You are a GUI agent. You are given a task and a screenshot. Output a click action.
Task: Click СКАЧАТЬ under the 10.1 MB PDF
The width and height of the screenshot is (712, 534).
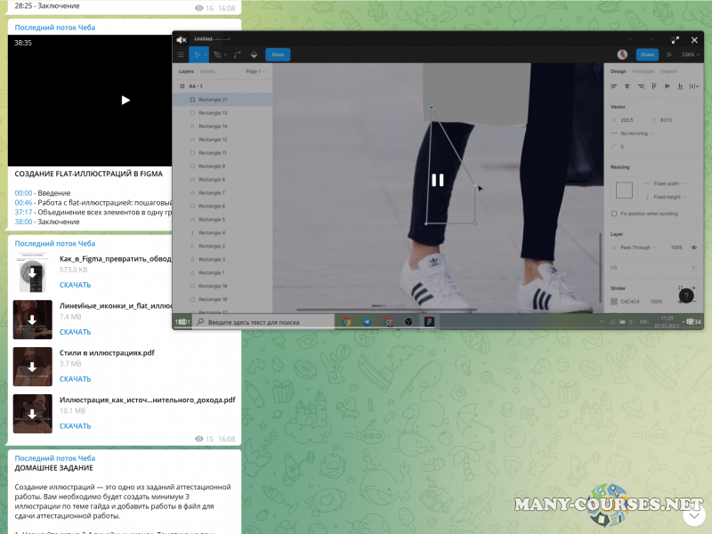click(75, 426)
